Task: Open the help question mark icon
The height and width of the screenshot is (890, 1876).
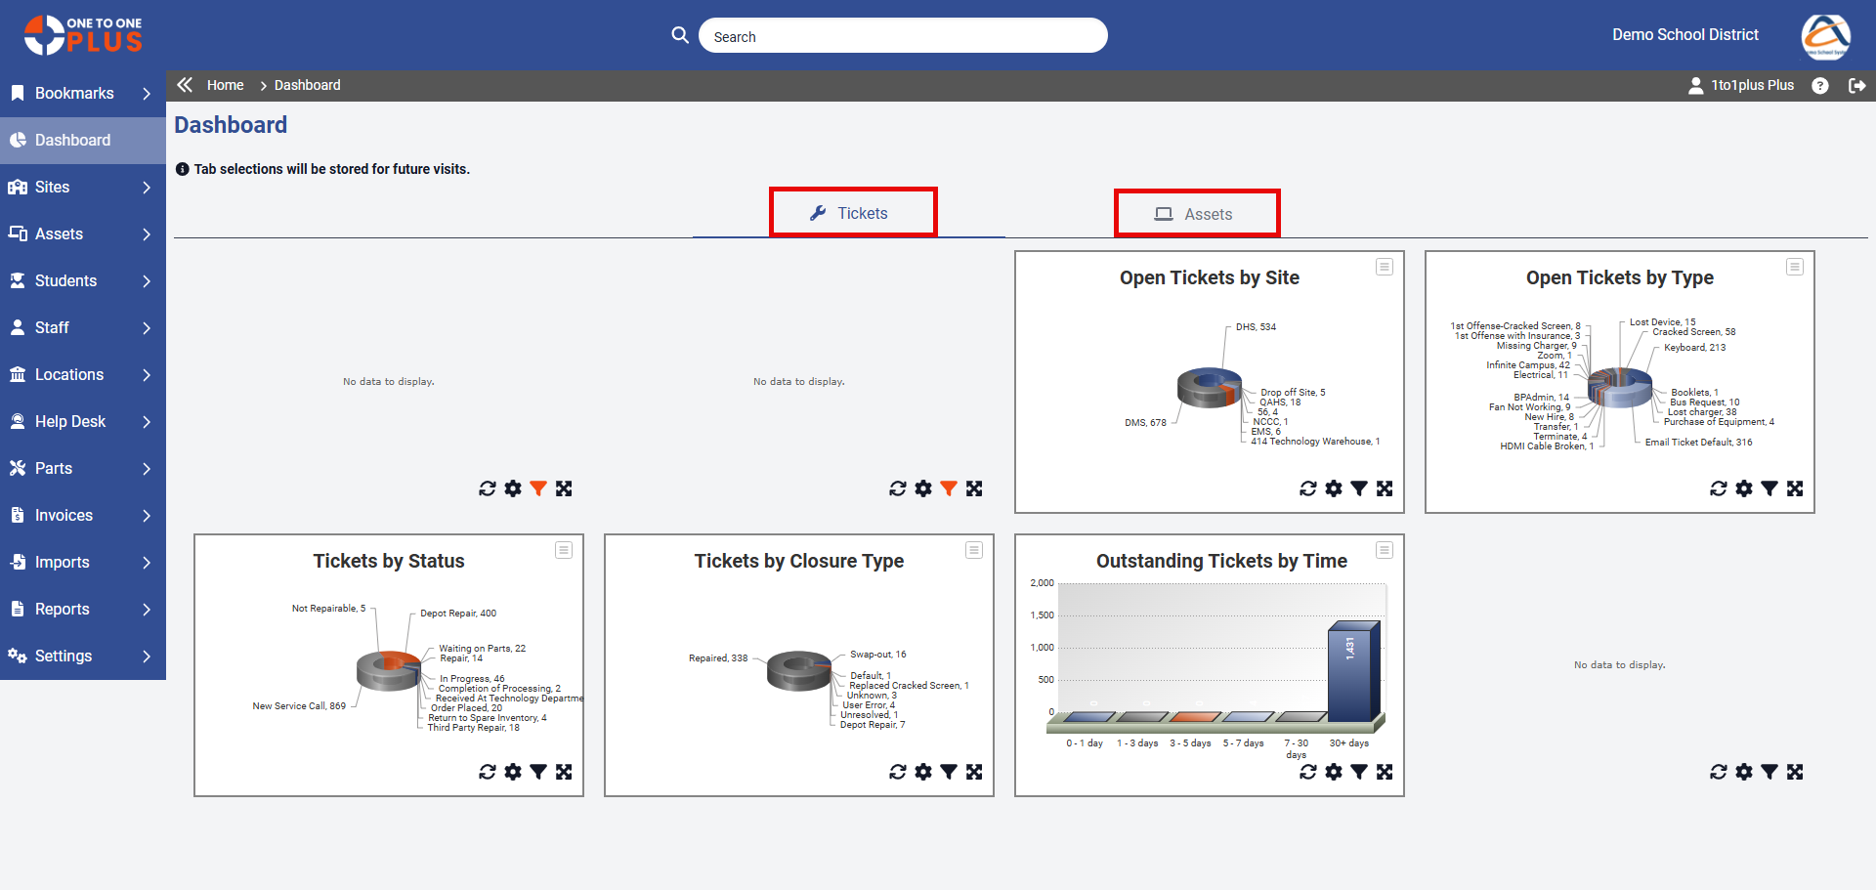Action: click(1820, 86)
